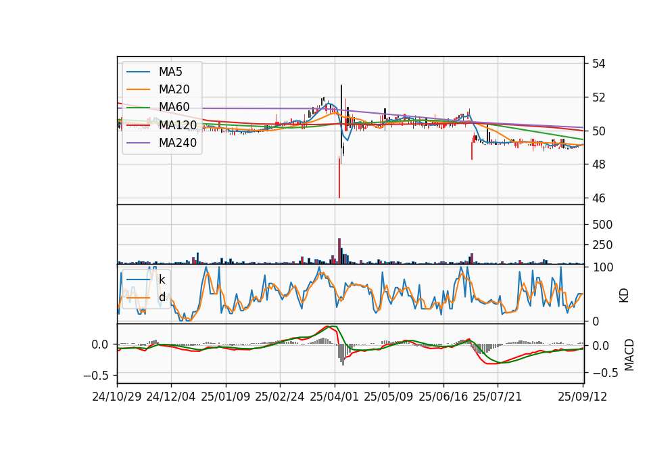Click the volume axis value 500

pos(602,225)
